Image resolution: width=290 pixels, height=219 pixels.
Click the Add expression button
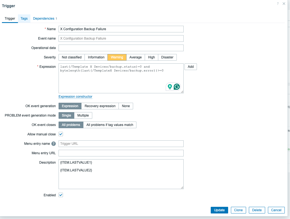pyautogui.click(x=191, y=67)
